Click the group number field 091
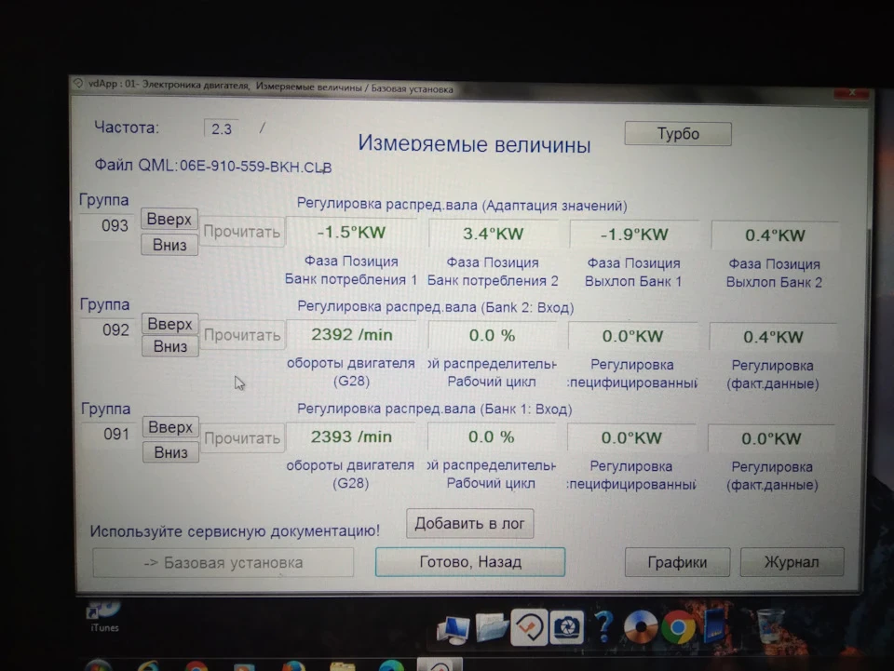Image resolution: width=894 pixels, height=671 pixels. (x=110, y=434)
